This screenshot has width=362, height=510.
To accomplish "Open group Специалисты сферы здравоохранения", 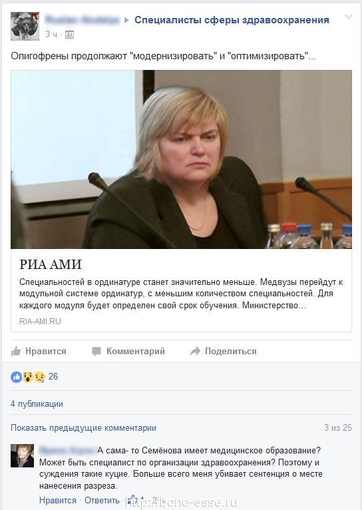I will tap(232, 20).
